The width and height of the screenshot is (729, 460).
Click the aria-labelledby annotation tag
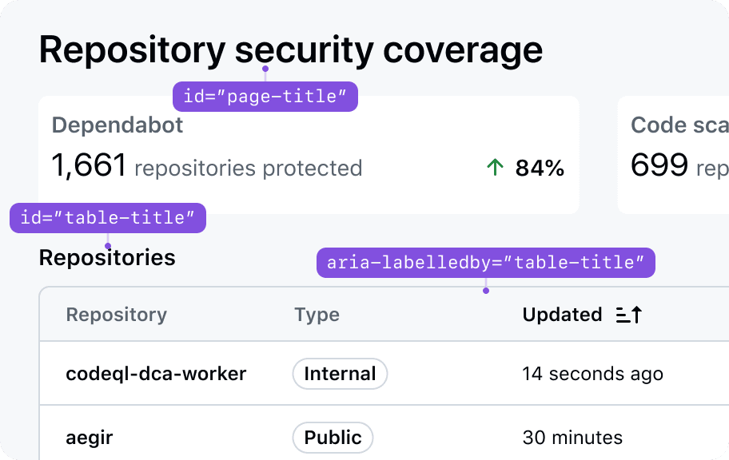click(485, 263)
